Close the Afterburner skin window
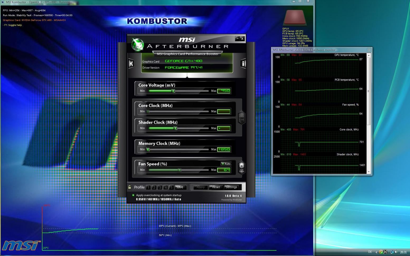 coord(242,38)
